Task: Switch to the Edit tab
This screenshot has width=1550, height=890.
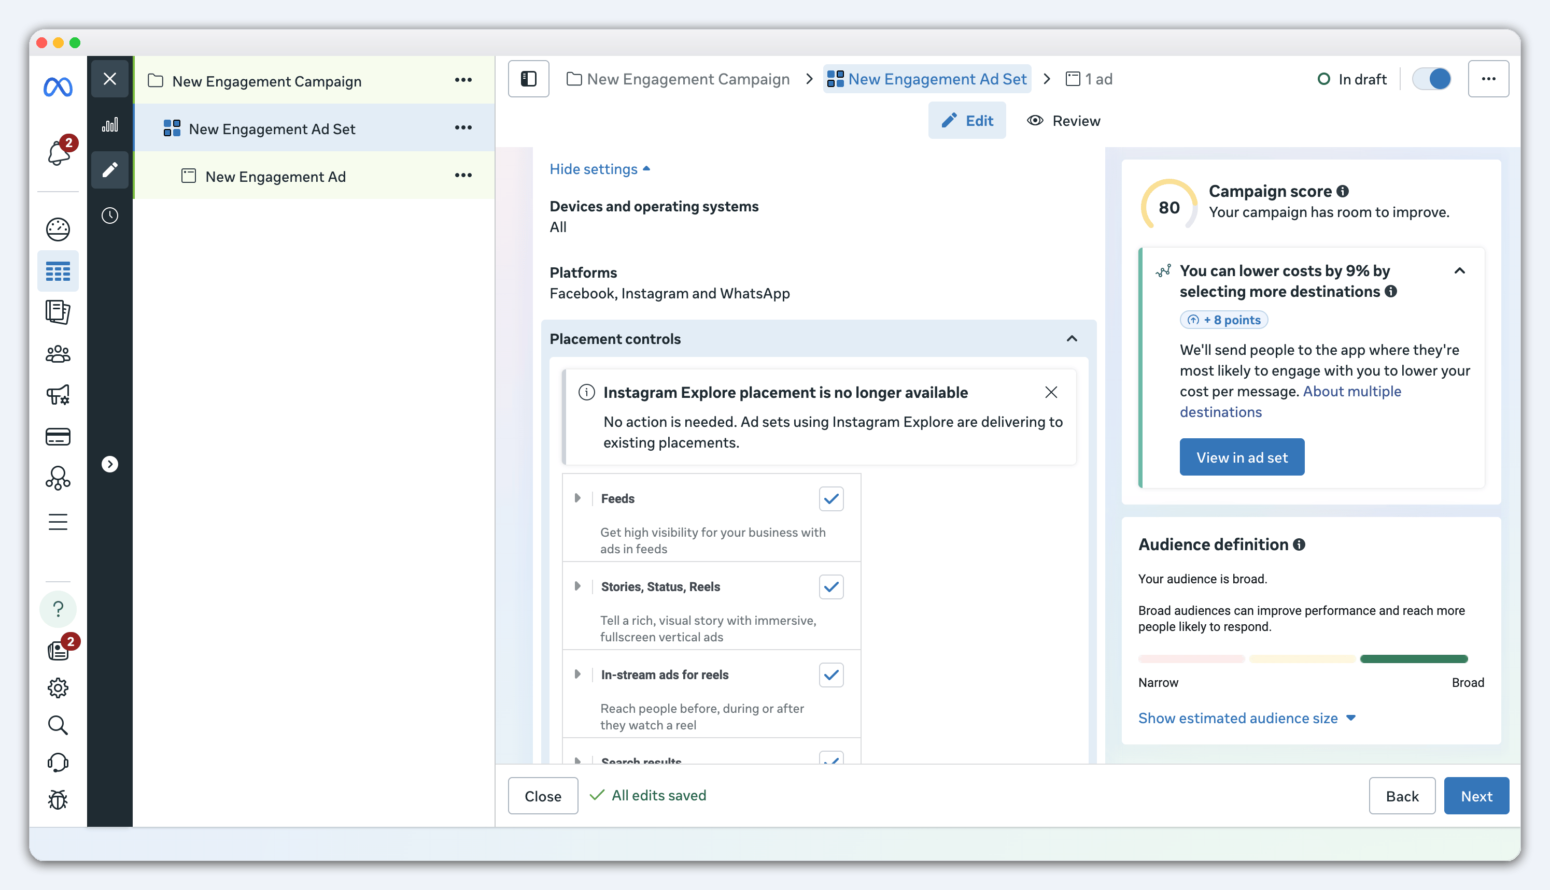Action: 966,120
